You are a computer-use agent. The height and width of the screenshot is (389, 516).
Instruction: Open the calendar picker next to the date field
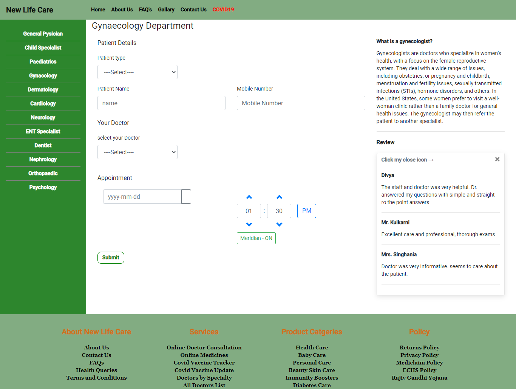[186, 197]
